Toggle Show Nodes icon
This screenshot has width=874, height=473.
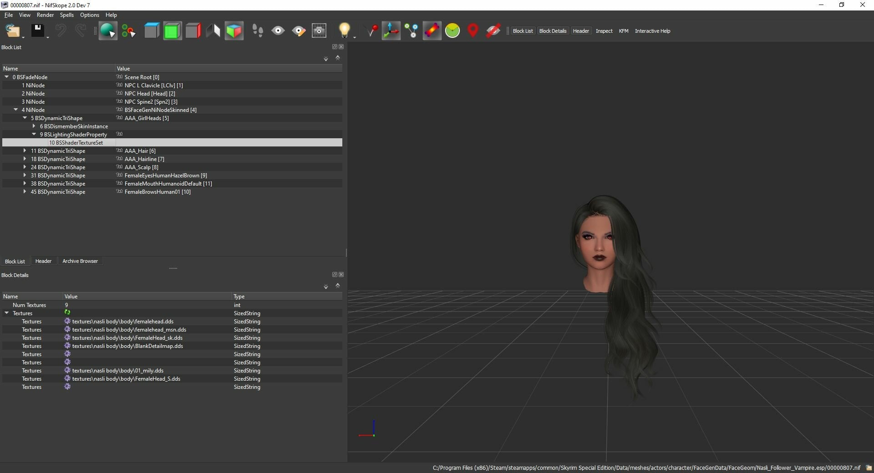412,31
